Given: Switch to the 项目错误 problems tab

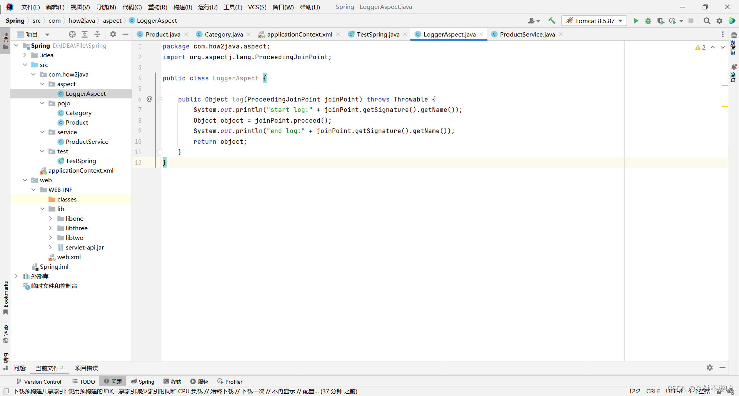Looking at the screenshot, I should click(x=86, y=368).
